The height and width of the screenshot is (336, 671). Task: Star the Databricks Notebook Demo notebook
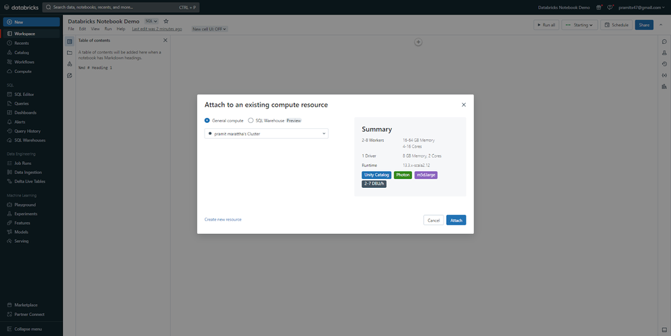point(166,21)
